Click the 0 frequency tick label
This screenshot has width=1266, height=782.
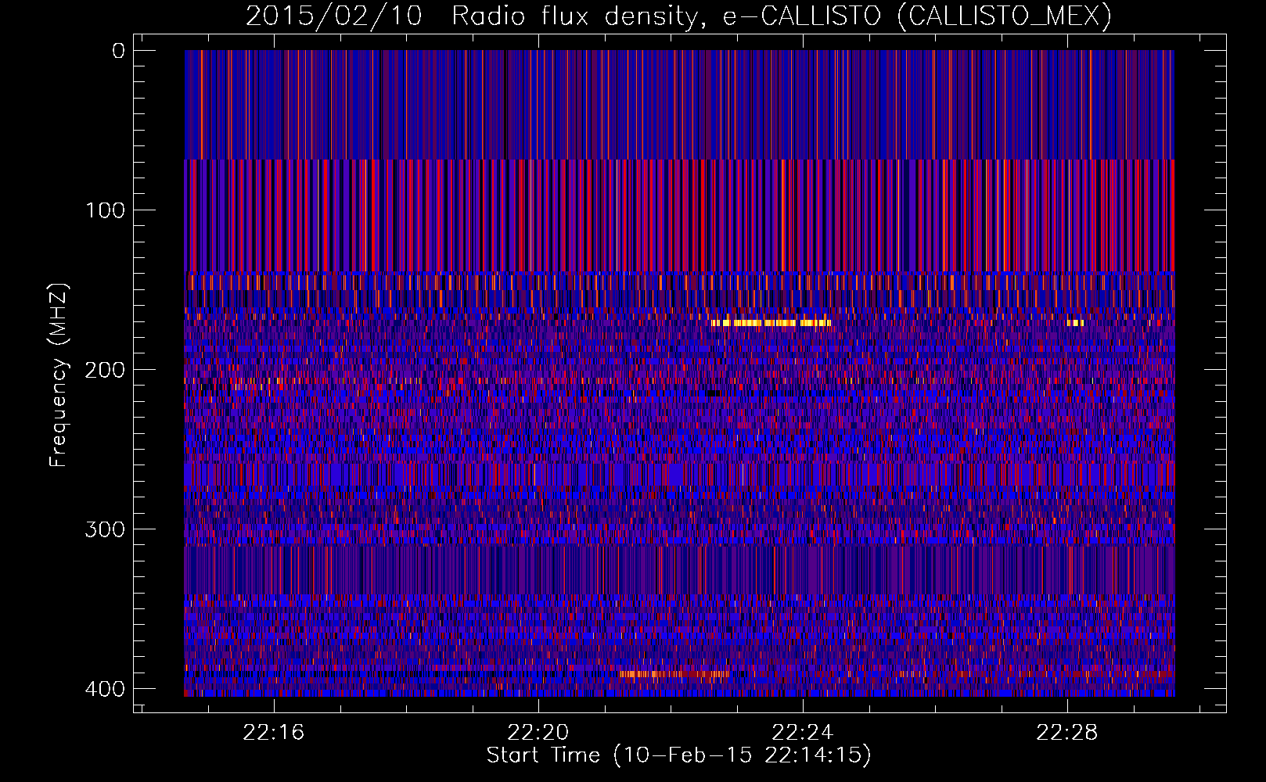(118, 51)
